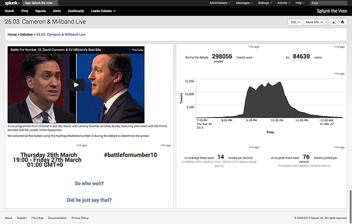Open the Documentation footer link
The width and height of the screenshot is (352, 224).
[57, 218]
